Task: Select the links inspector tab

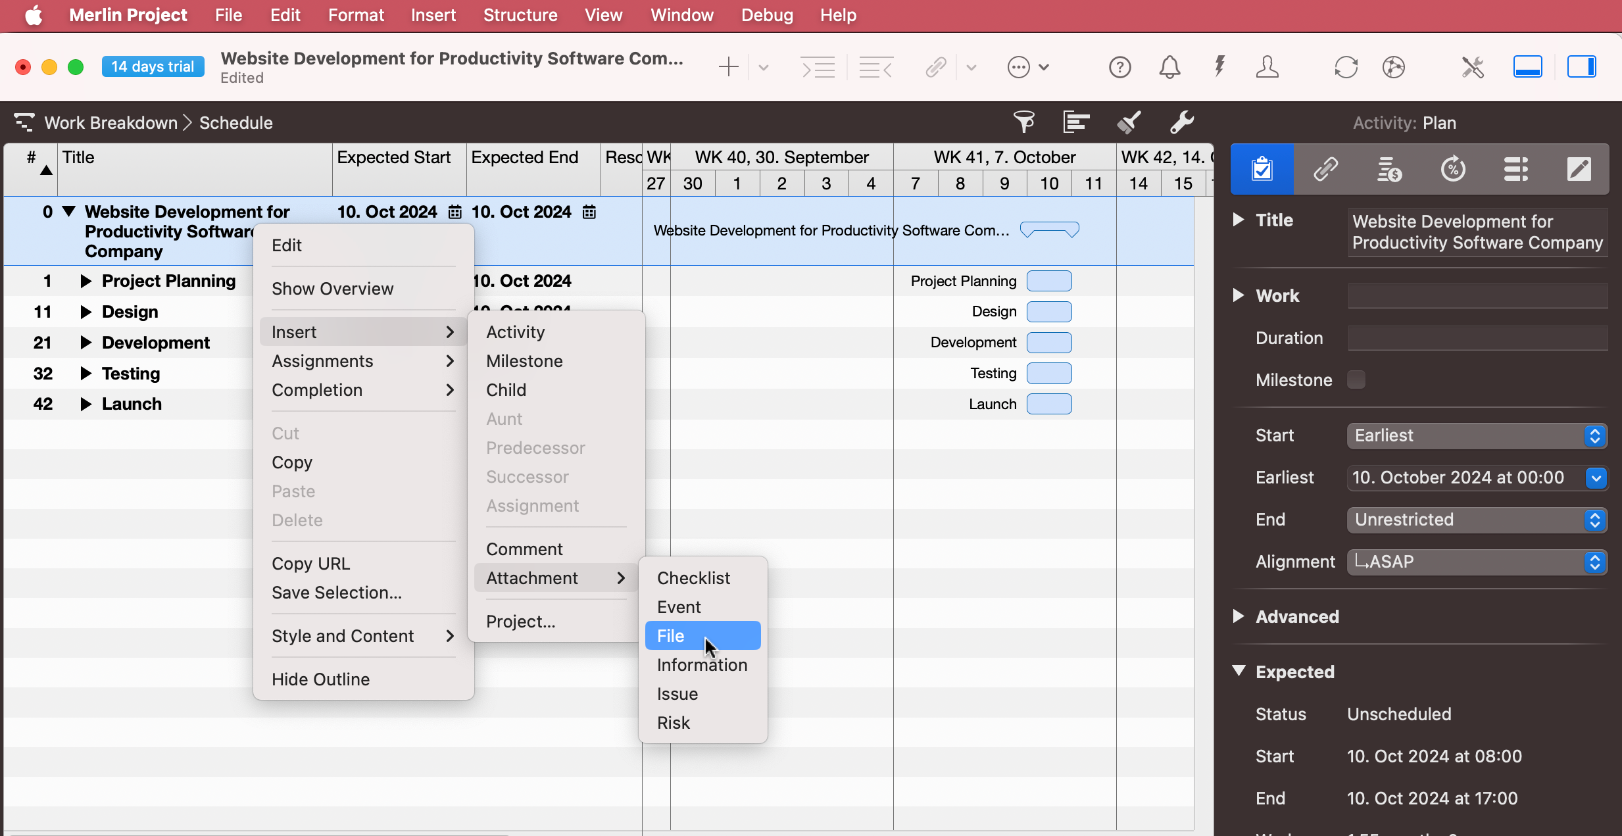Action: pyautogui.click(x=1325, y=169)
